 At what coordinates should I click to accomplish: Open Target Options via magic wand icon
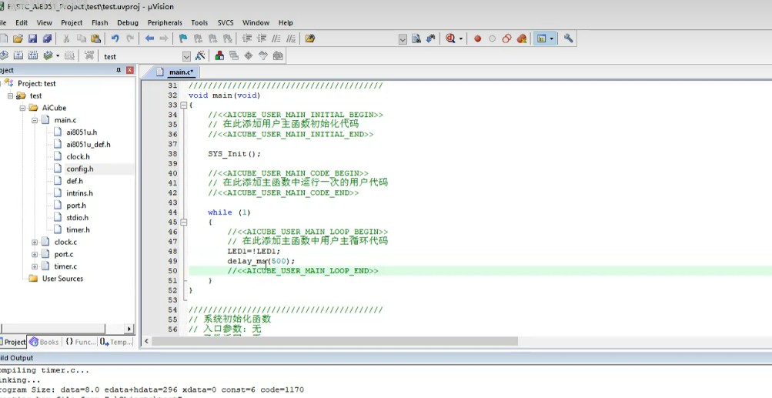[x=200, y=55]
